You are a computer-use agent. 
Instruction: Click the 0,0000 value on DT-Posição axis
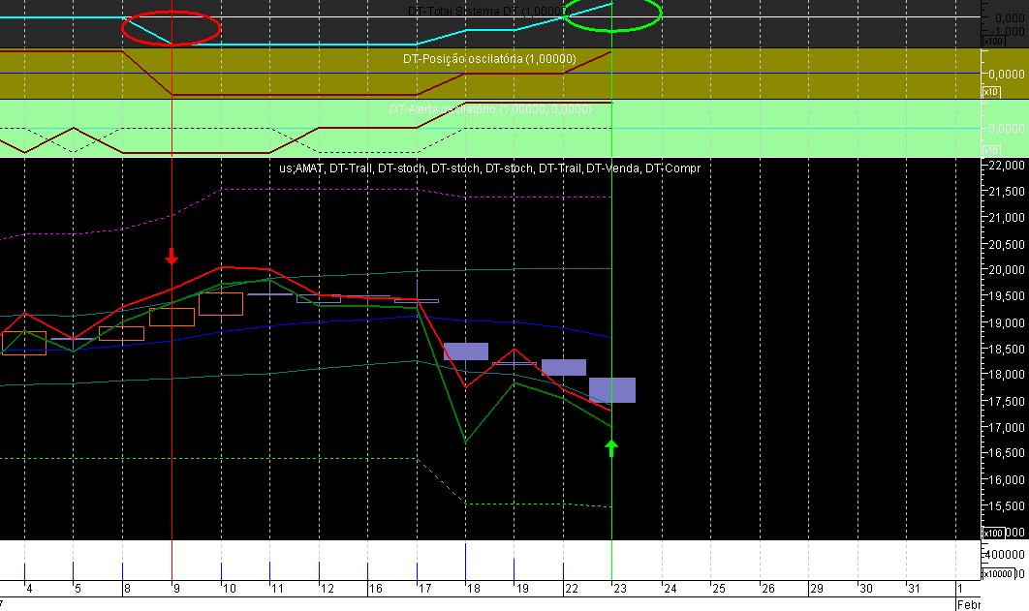(x=1008, y=75)
